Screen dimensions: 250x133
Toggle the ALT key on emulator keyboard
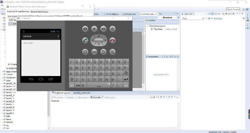coord(72,85)
